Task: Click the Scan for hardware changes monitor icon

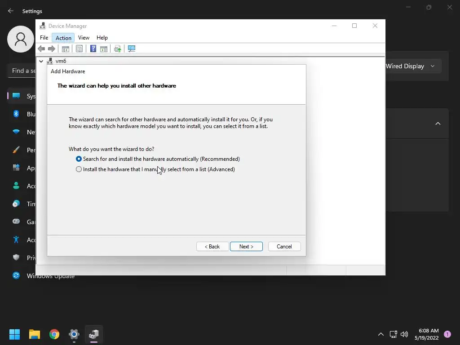Action: 132,49
